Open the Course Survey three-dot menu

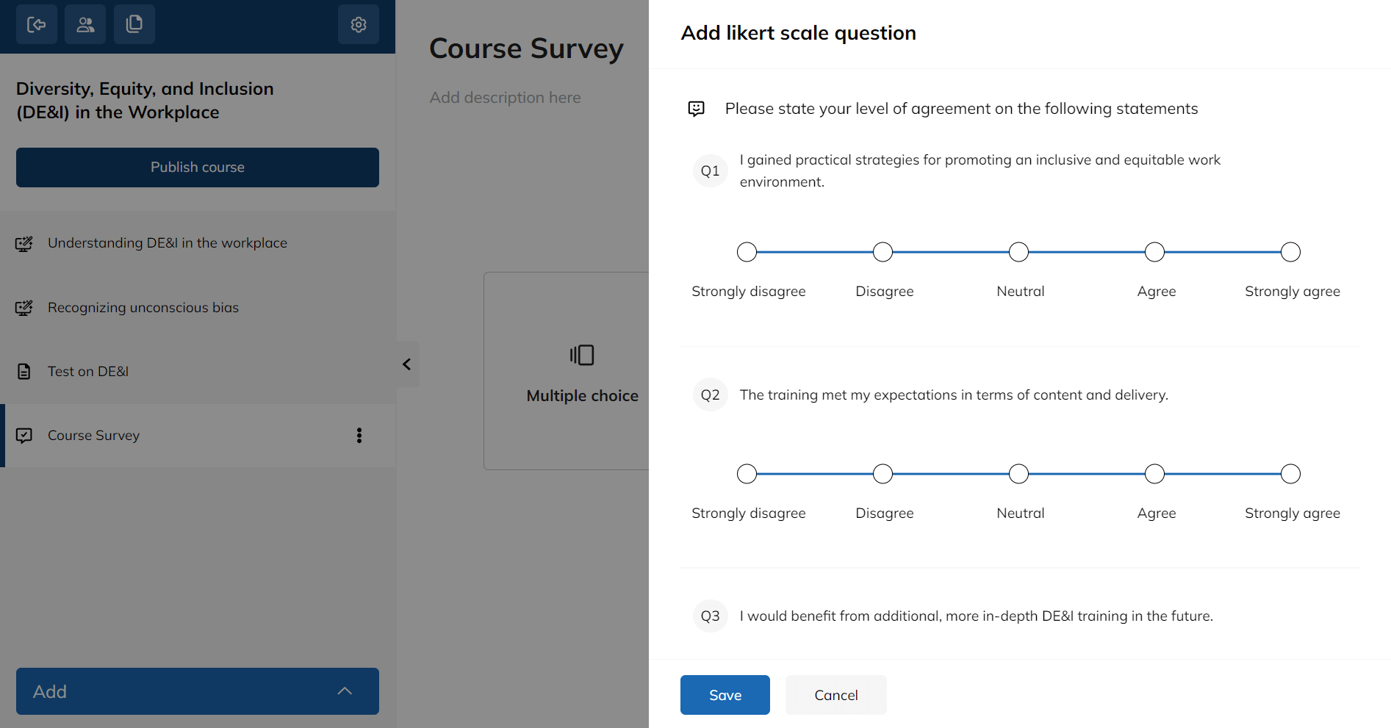coord(359,435)
